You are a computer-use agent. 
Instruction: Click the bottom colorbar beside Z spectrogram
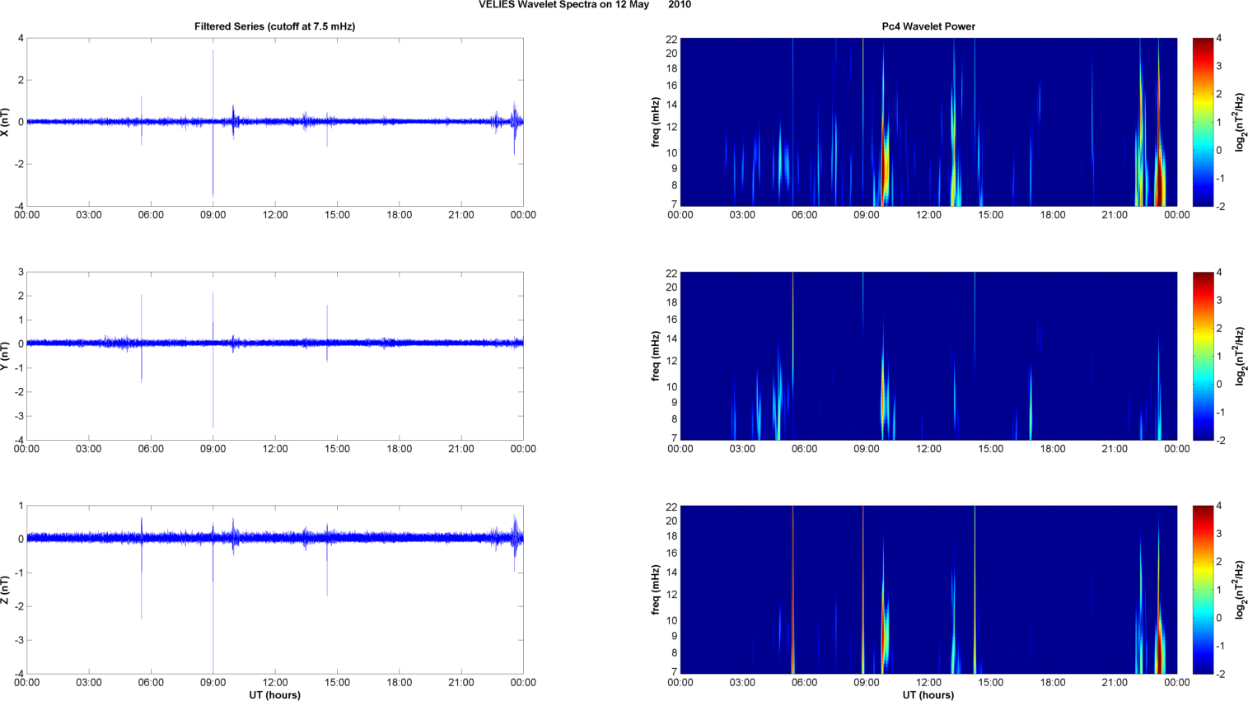[x=1203, y=590]
